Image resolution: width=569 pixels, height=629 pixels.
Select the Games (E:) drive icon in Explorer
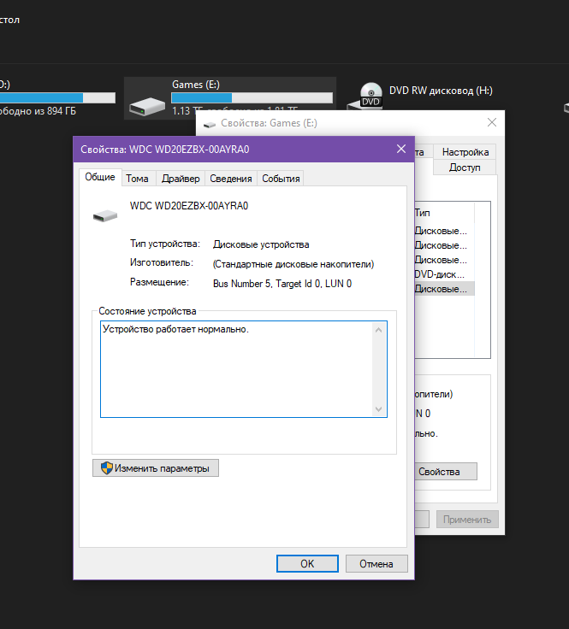click(147, 106)
